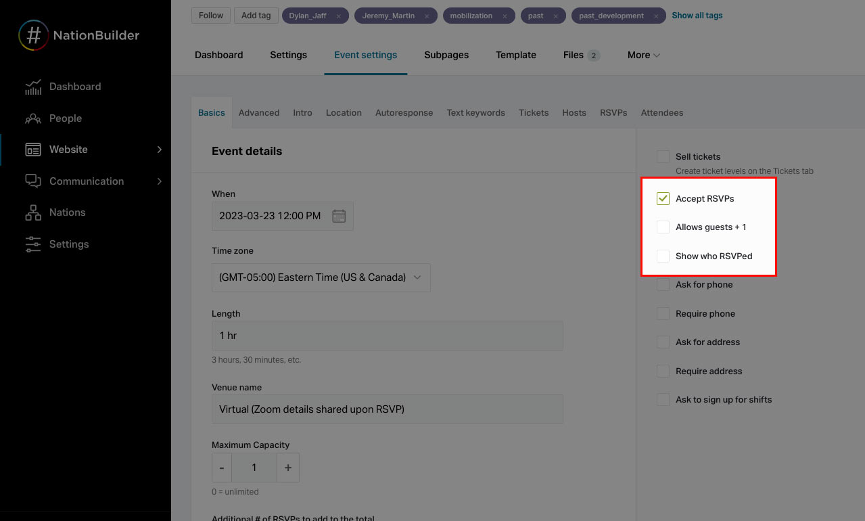Open the Time zone dropdown

pyautogui.click(x=321, y=277)
